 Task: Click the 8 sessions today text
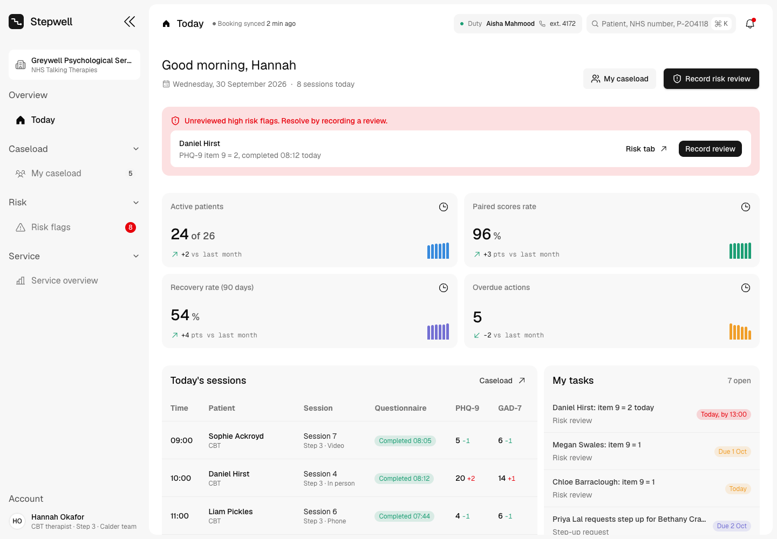[x=325, y=84]
